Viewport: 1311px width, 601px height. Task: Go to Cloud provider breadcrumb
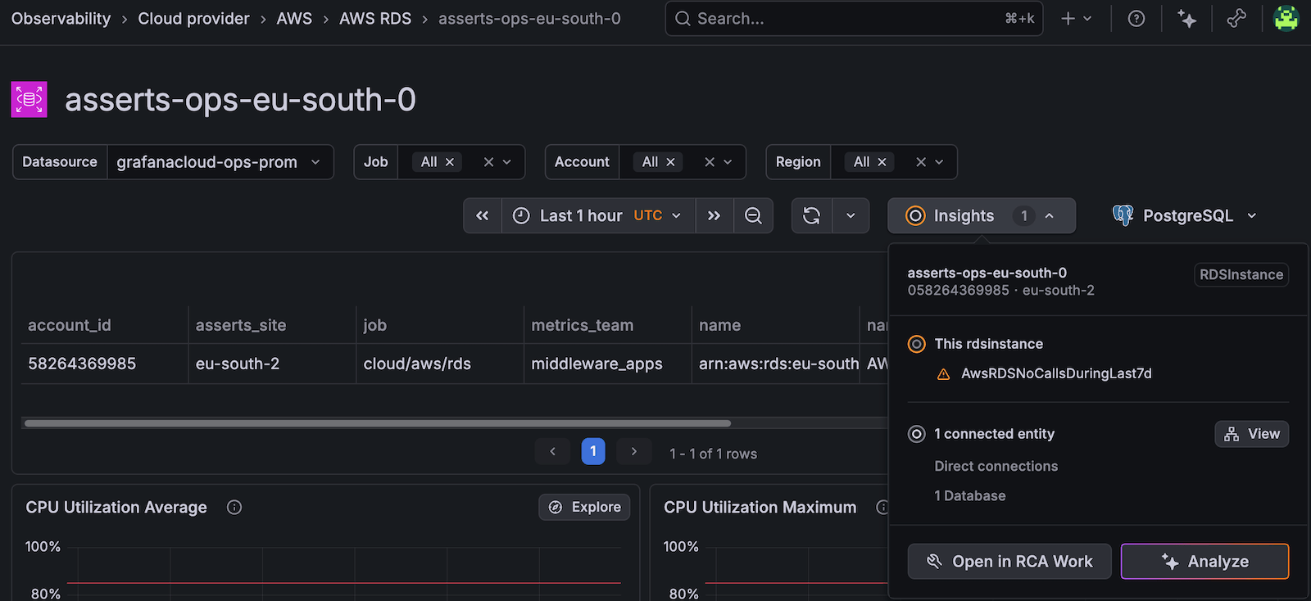point(193,19)
